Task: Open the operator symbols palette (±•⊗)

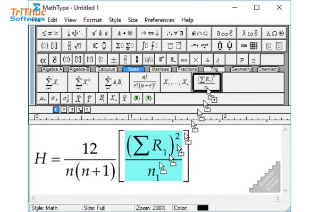Action: point(124,33)
